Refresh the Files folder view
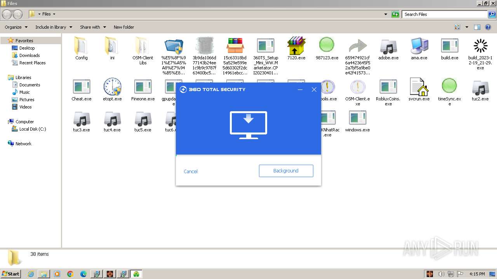This screenshot has width=497, height=279. (395, 14)
